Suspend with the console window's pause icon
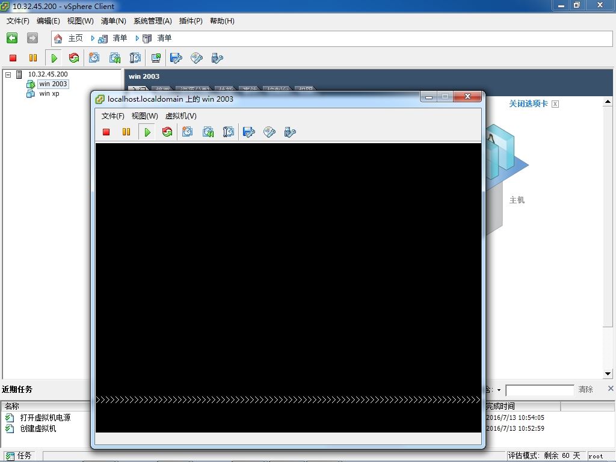Image resolution: width=616 pixels, height=462 pixels. tap(126, 132)
